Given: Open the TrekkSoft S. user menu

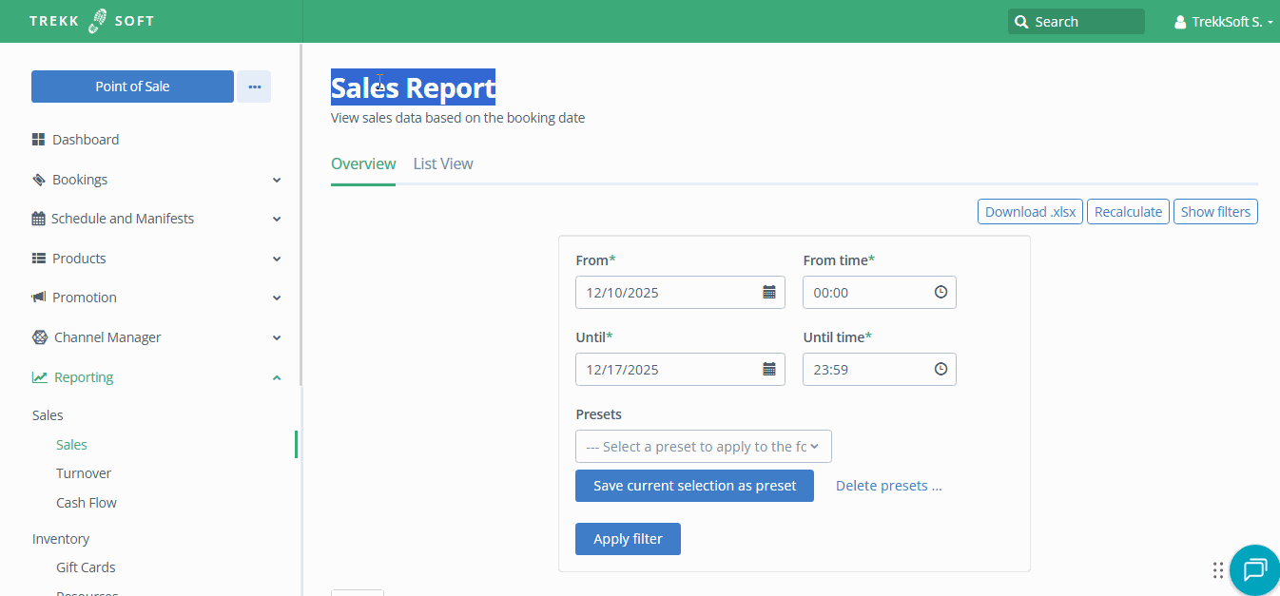Looking at the screenshot, I should pos(1223,22).
